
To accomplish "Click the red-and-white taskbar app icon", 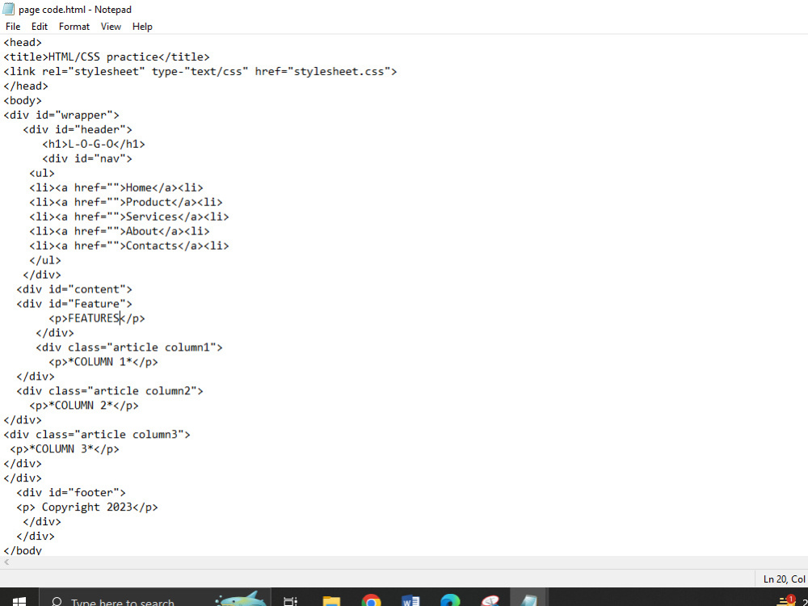I will [490, 601].
